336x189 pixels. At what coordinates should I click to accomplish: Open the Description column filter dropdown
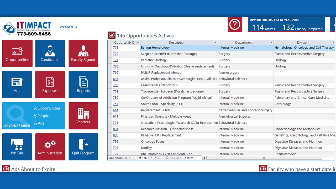pyautogui.click(x=216, y=43)
